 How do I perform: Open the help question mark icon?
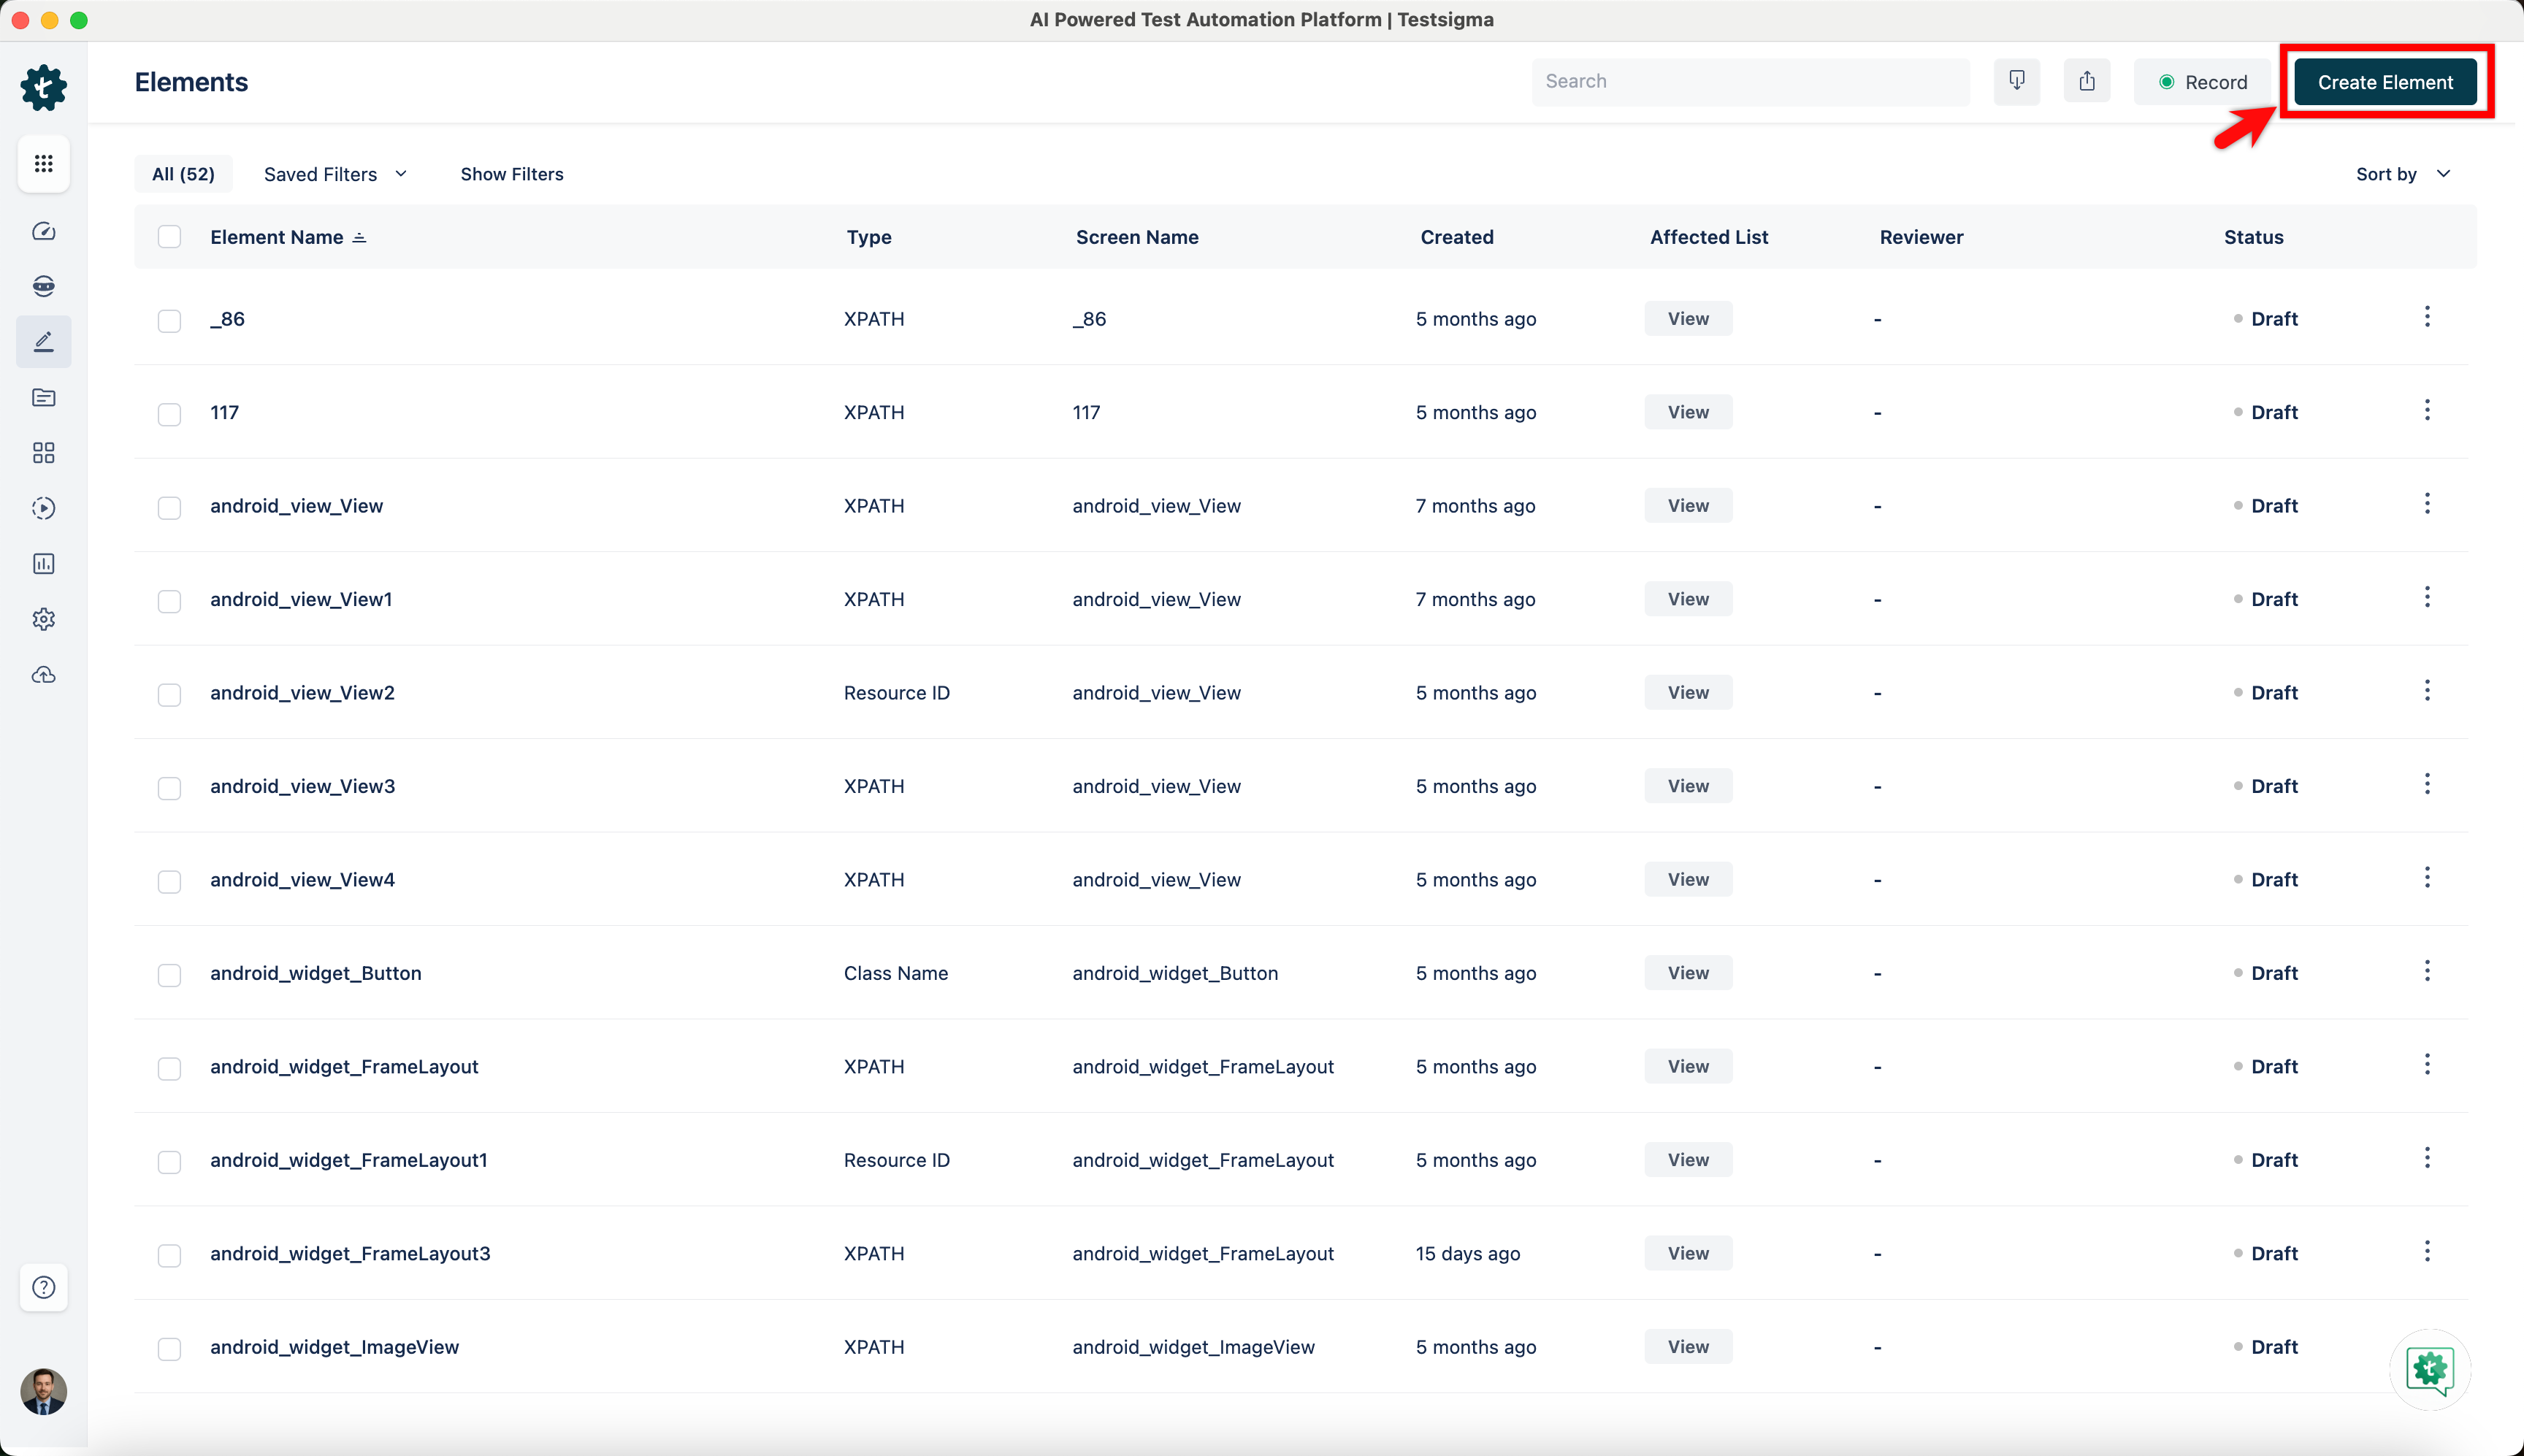point(43,1287)
